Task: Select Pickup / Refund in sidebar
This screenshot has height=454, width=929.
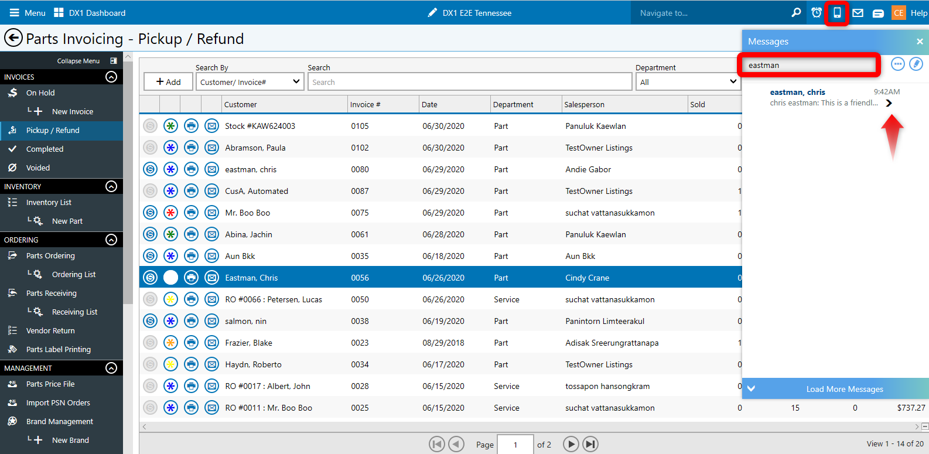Action: 62,130
